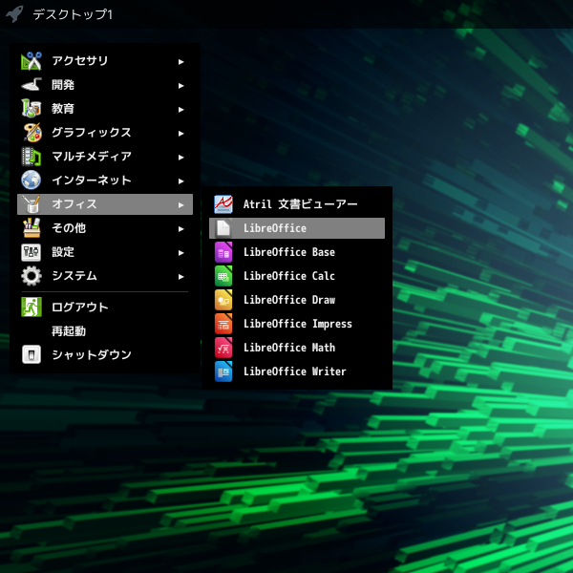This screenshot has width=573, height=573.
Task: Click the オフィス pencil cup icon
Action: pyautogui.click(x=32, y=204)
